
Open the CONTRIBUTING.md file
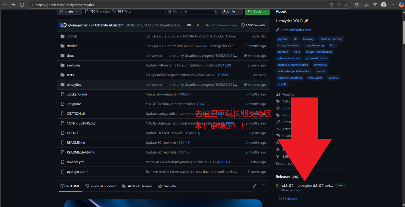[81, 123]
